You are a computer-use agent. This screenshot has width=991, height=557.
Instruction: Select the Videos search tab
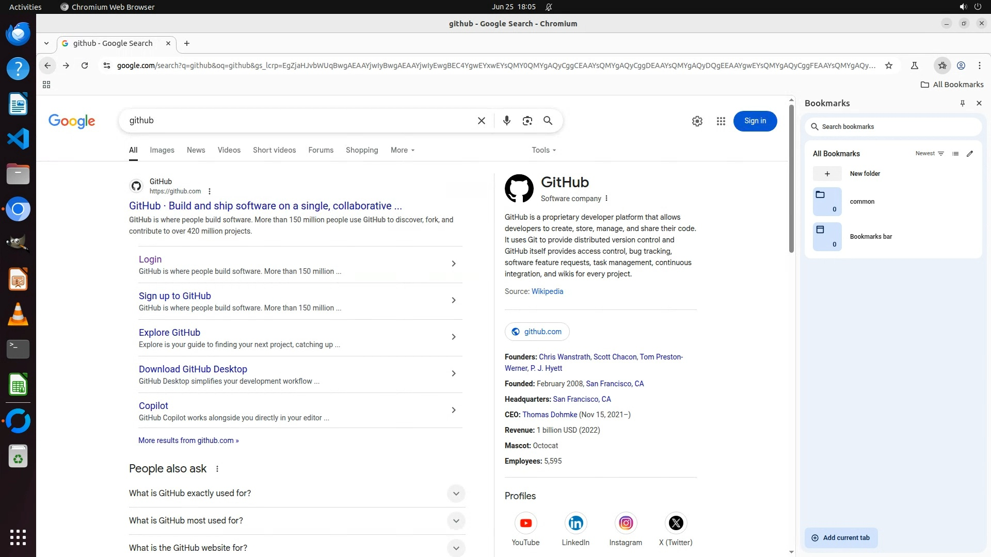click(229, 150)
